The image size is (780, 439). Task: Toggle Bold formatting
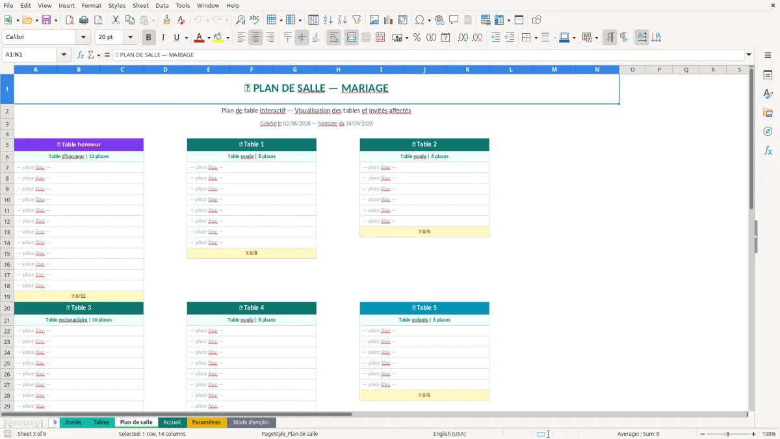pyautogui.click(x=149, y=38)
